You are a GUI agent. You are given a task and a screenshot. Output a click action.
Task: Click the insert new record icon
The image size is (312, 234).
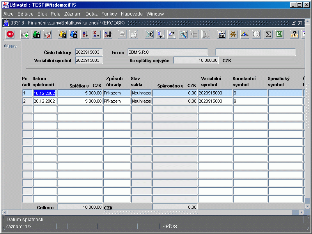pyautogui.click(x=25, y=34)
